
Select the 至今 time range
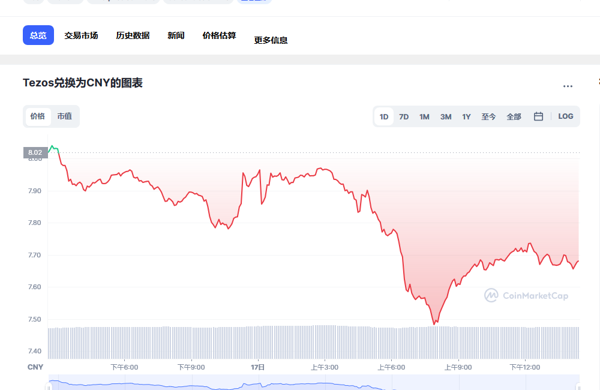pyautogui.click(x=488, y=117)
